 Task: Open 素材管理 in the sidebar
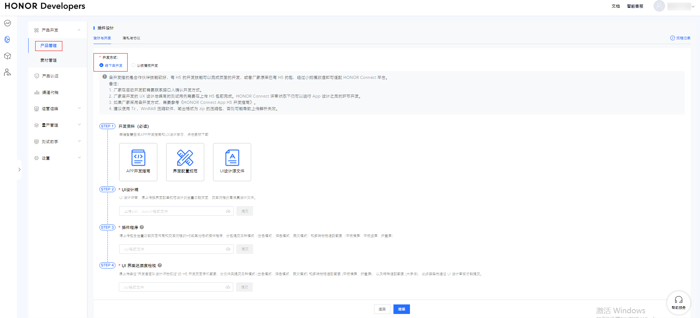[x=48, y=60]
